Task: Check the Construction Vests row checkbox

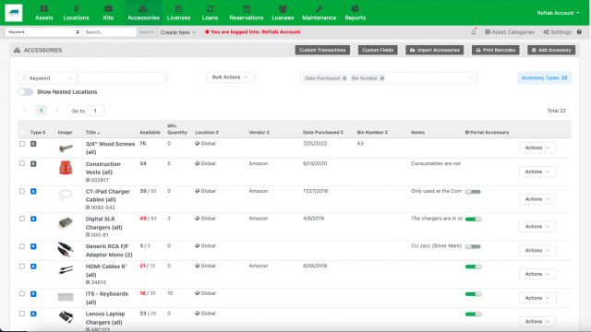Action: (x=22, y=164)
